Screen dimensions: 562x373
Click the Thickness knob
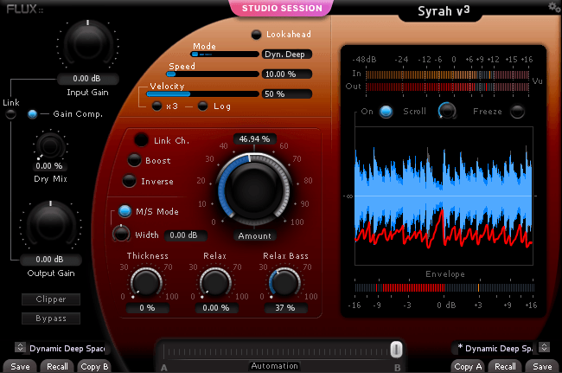(x=146, y=282)
